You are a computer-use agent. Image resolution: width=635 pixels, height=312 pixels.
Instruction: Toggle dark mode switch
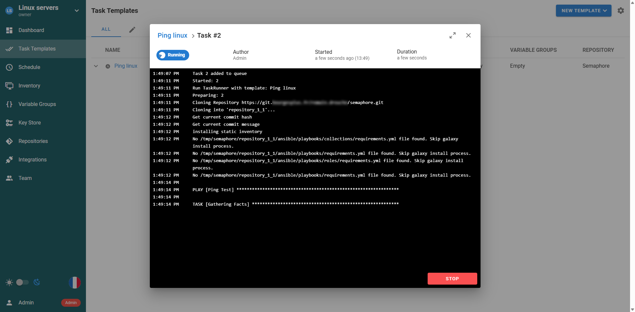[22, 282]
